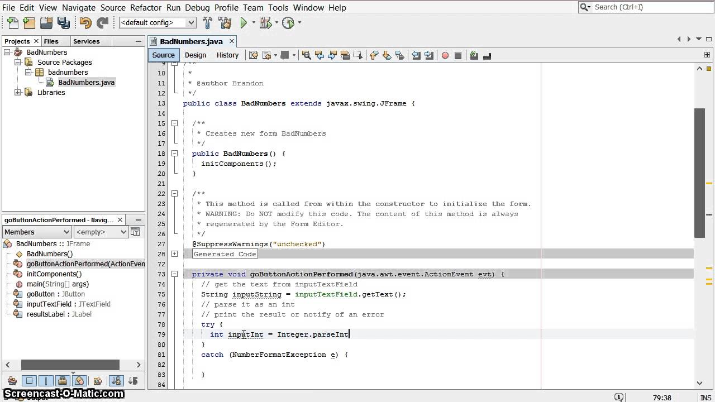Toggle Show Non-Public Members lock icon
Screen dimensions: 715x402
pyautogui.click(x=63, y=381)
